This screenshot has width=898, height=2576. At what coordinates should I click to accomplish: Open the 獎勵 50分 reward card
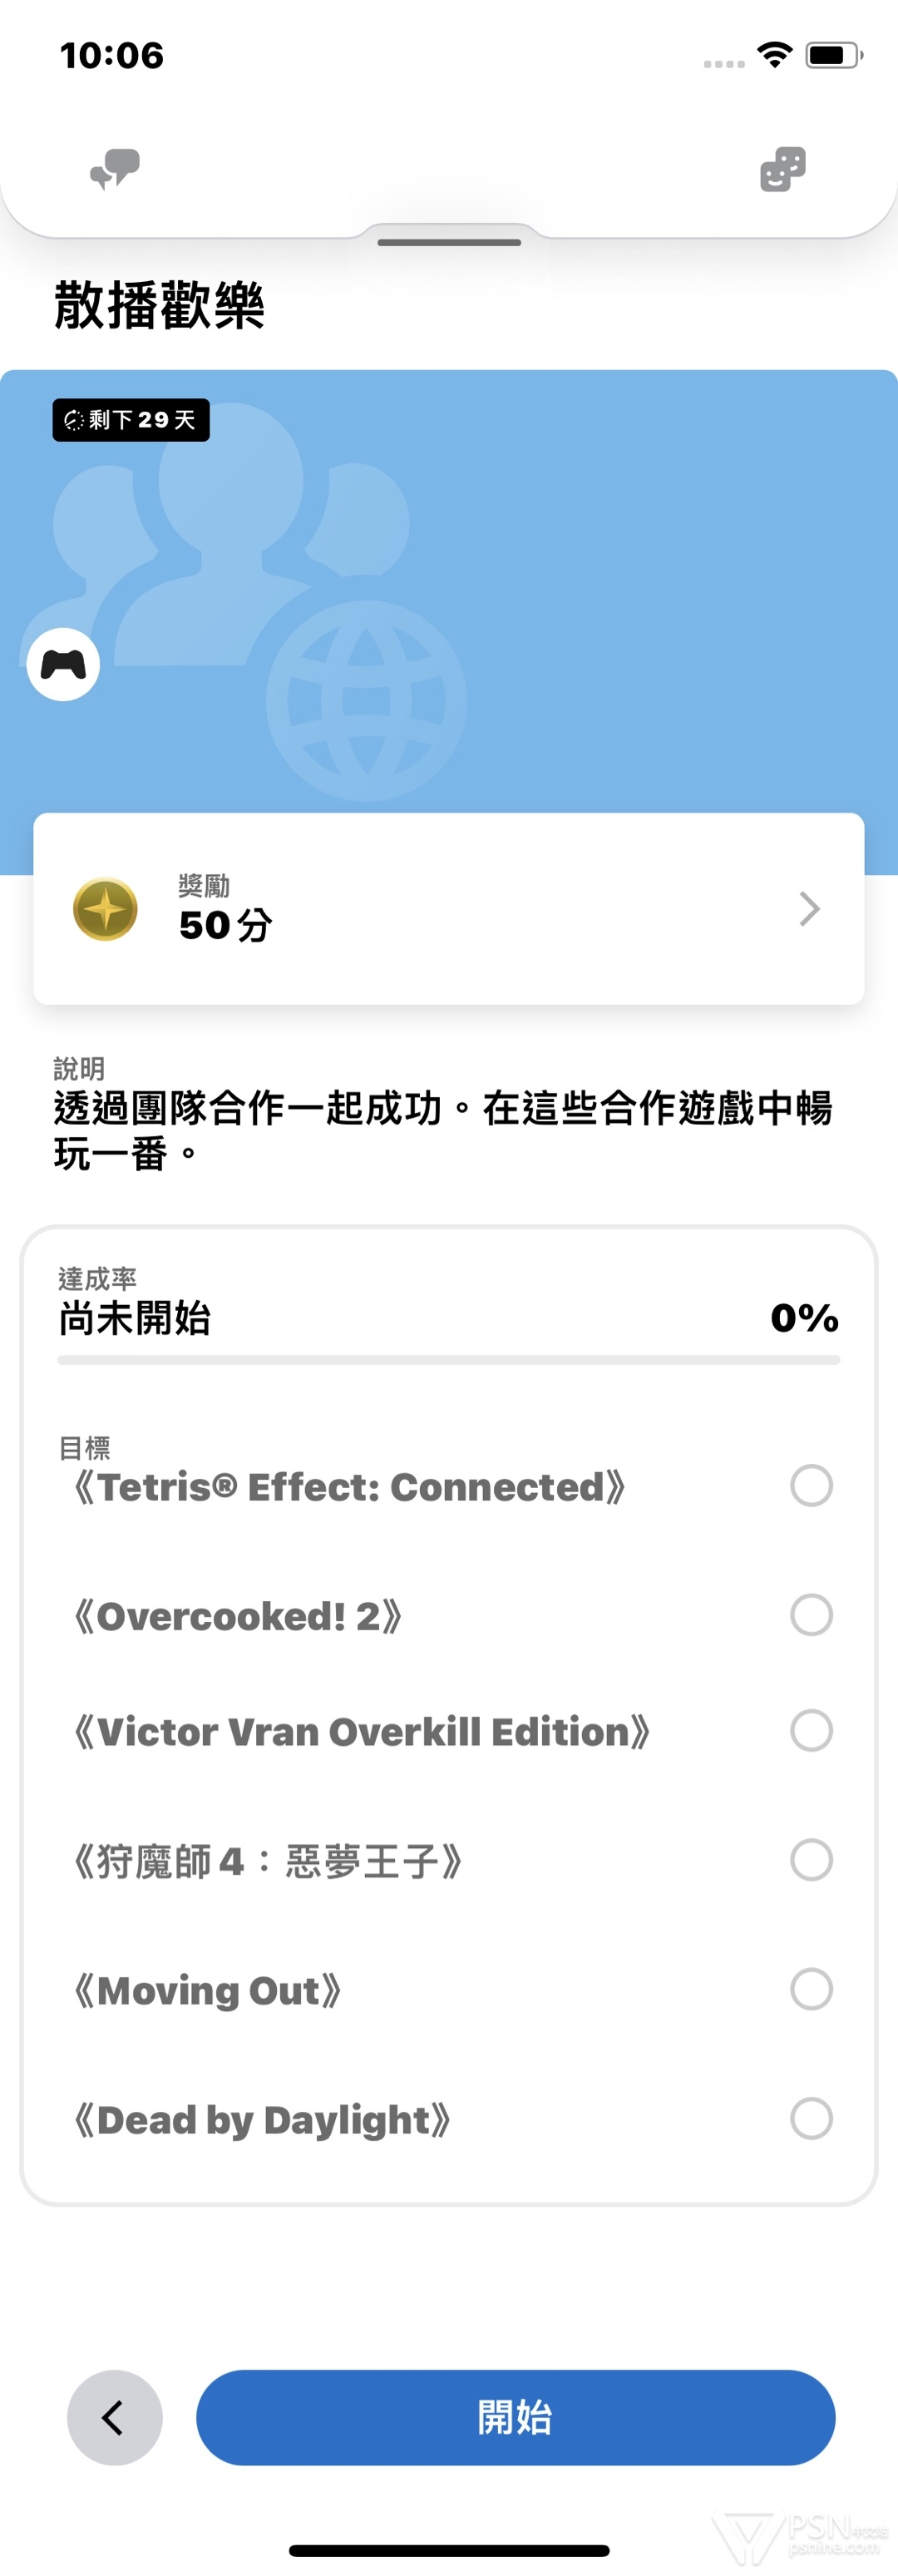coord(448,909)
